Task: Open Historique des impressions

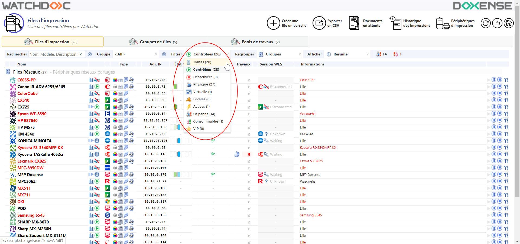Action: click(410, 23)
